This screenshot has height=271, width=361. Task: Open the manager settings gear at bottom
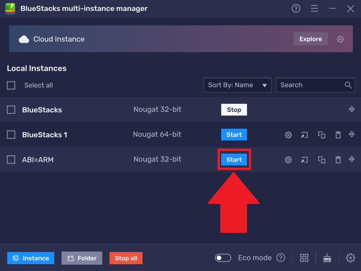(x=351, y=258)
